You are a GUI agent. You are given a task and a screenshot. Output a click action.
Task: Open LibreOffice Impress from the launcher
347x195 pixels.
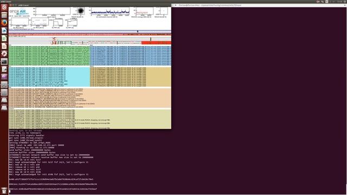(x=4, y=46)
